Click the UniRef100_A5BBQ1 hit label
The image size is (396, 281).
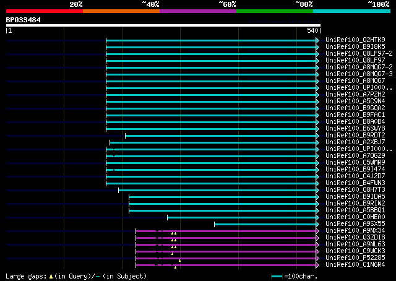(x=355, y=210)
